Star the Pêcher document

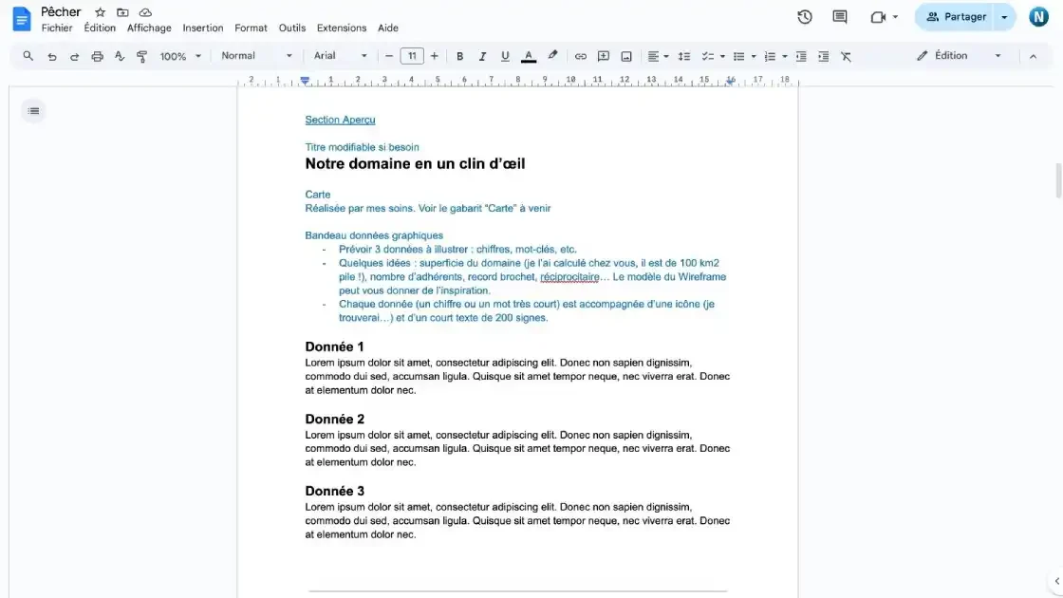click(x=101, y=12)
